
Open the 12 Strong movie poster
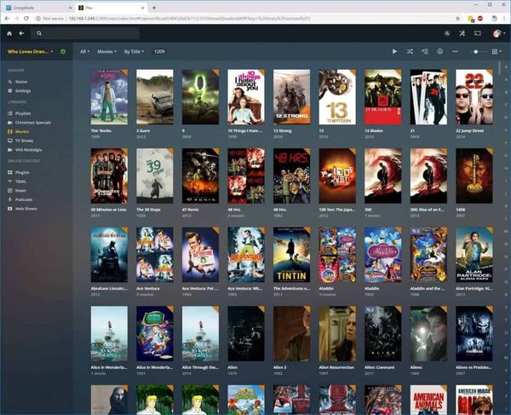click(291, 97)
